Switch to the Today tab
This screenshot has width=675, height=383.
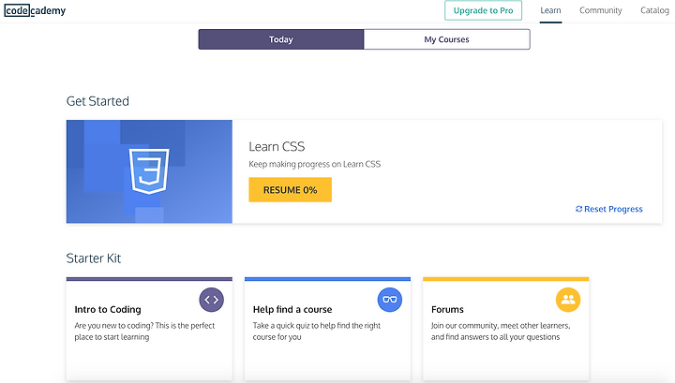pos(281,39)
